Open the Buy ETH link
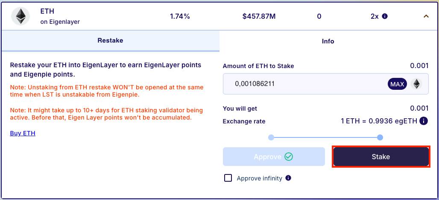The height and width of the screenshot is (200, 439). (x=23, y=133)
